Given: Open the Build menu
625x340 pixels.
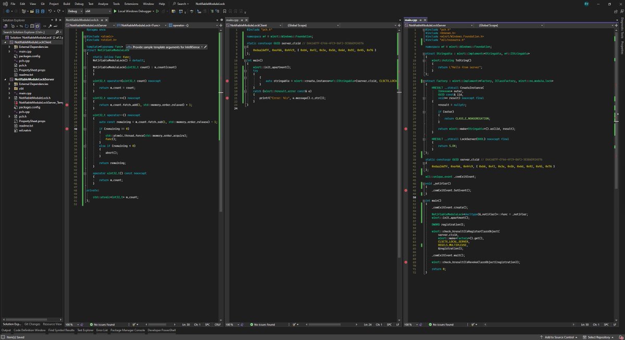Looking at the screenshot, I should (67, 4).
